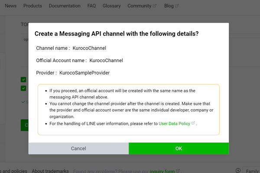Open the Family dropdown in the footer

pos(251,170)
